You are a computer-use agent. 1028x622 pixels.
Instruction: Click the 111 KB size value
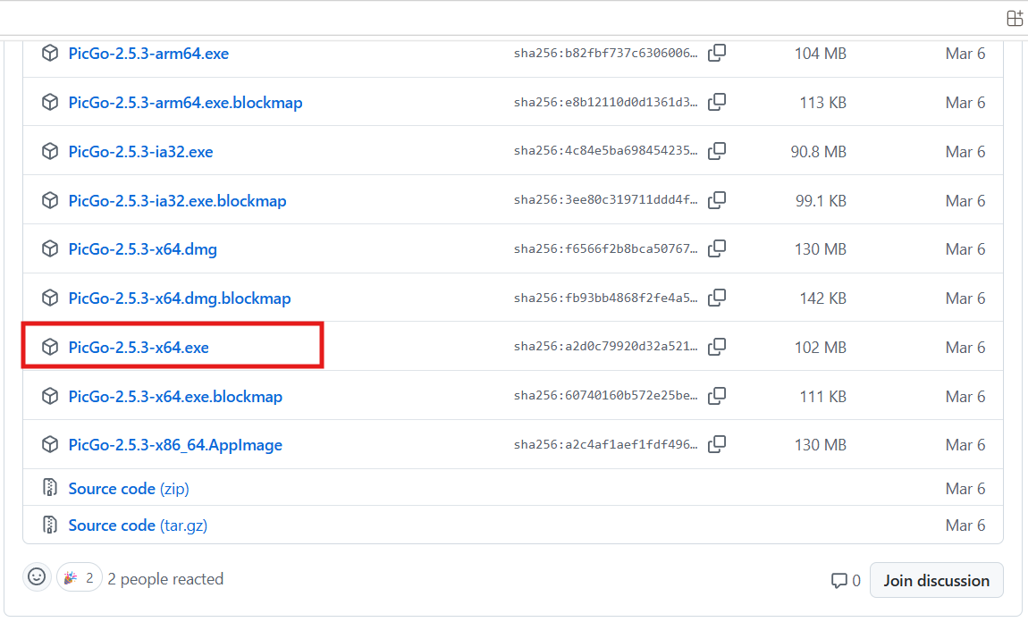point(822,397)
